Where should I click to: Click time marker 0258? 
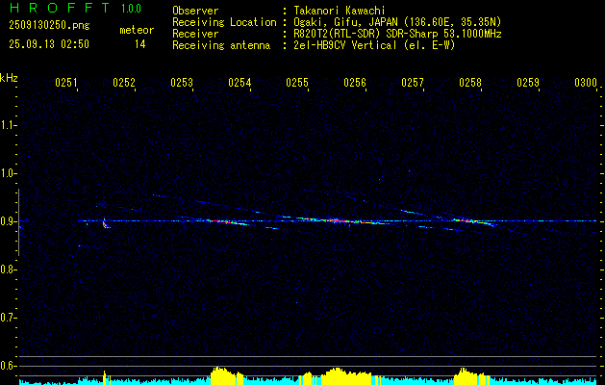point(470,83)
